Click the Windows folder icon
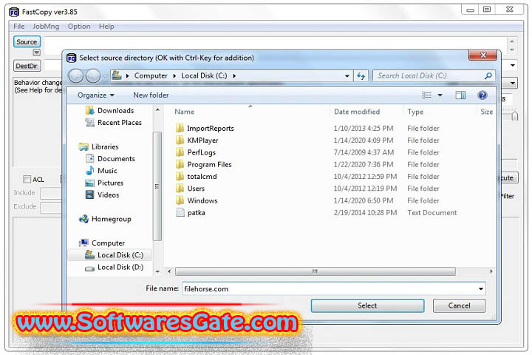The height and width of the screenshot is (355, 532). 180,200
